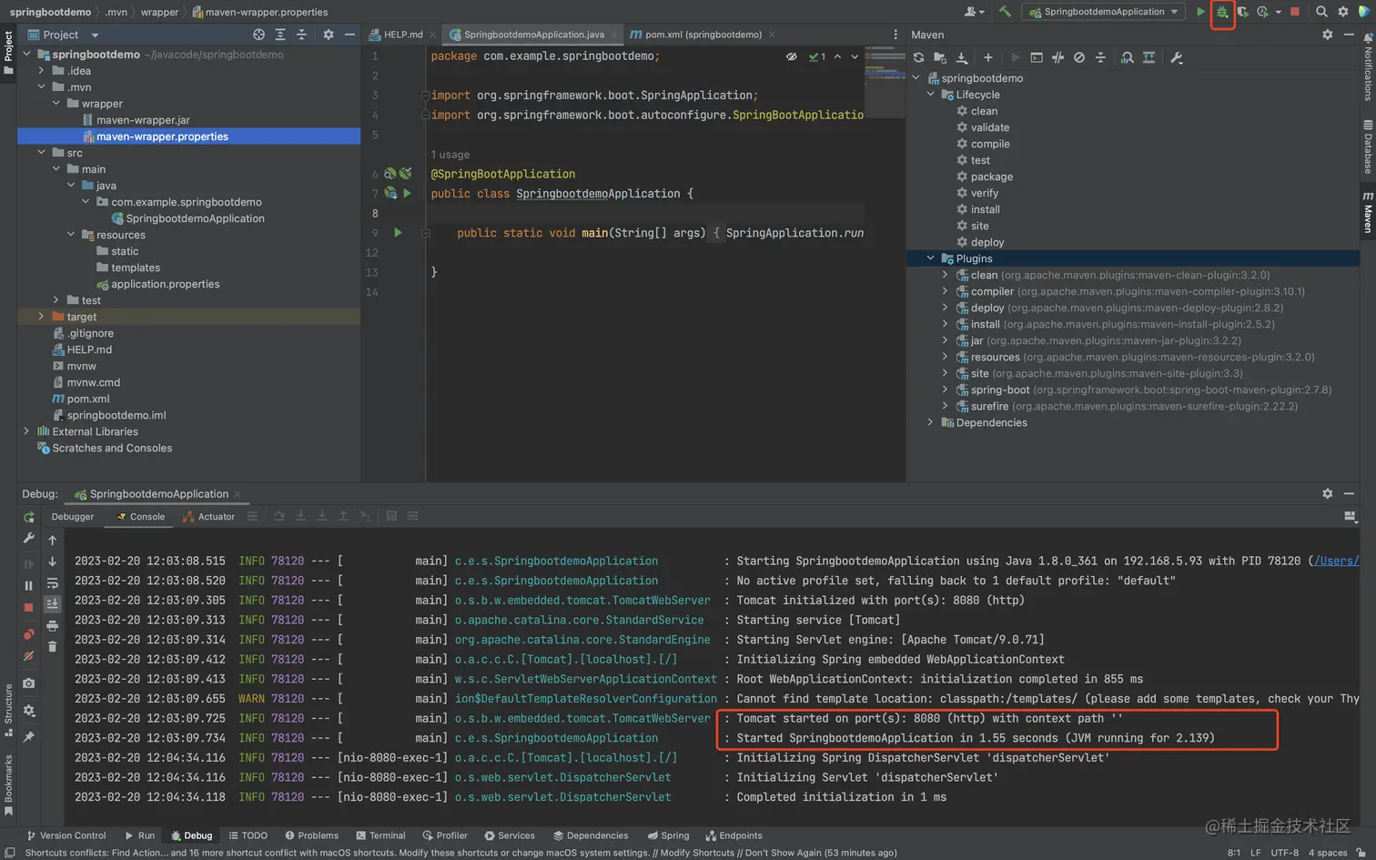
Task: Pause program in the debug sidebar
Action: pos(29,586)
